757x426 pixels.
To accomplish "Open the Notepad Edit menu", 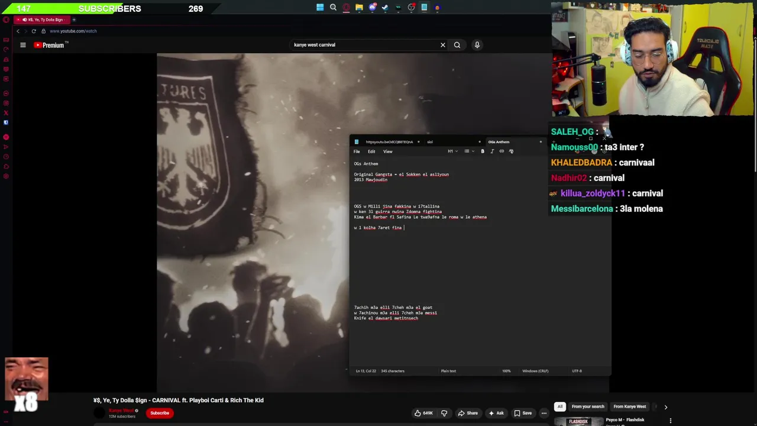I will click(x=371, y=151).
